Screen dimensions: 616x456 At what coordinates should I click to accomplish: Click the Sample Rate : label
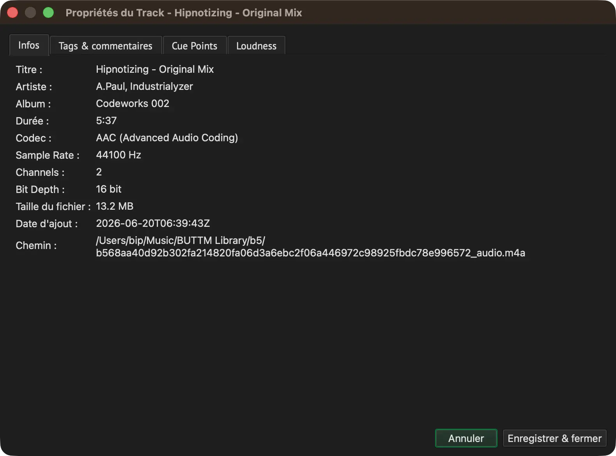coord(48,155)
